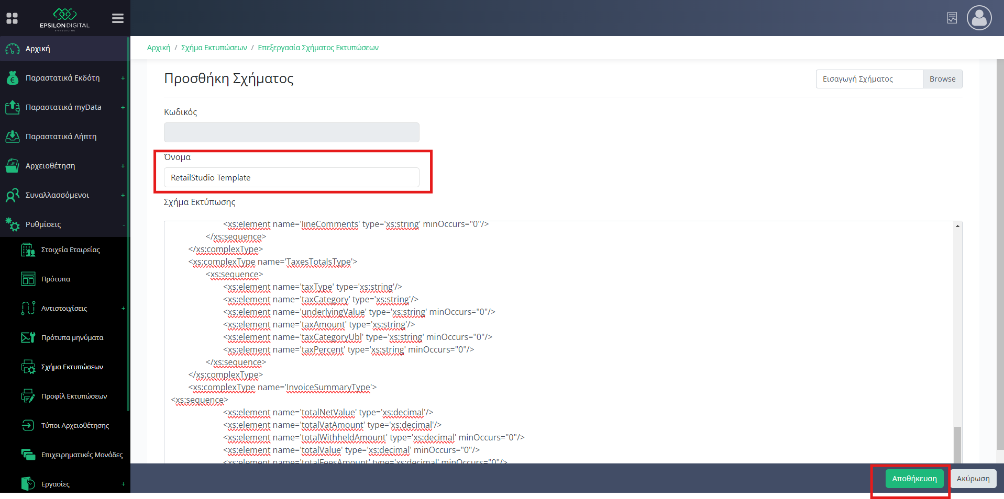
Task: Toggle the hamburger sidebar menu
Action: pyautogui.click(x=118, y=18)
